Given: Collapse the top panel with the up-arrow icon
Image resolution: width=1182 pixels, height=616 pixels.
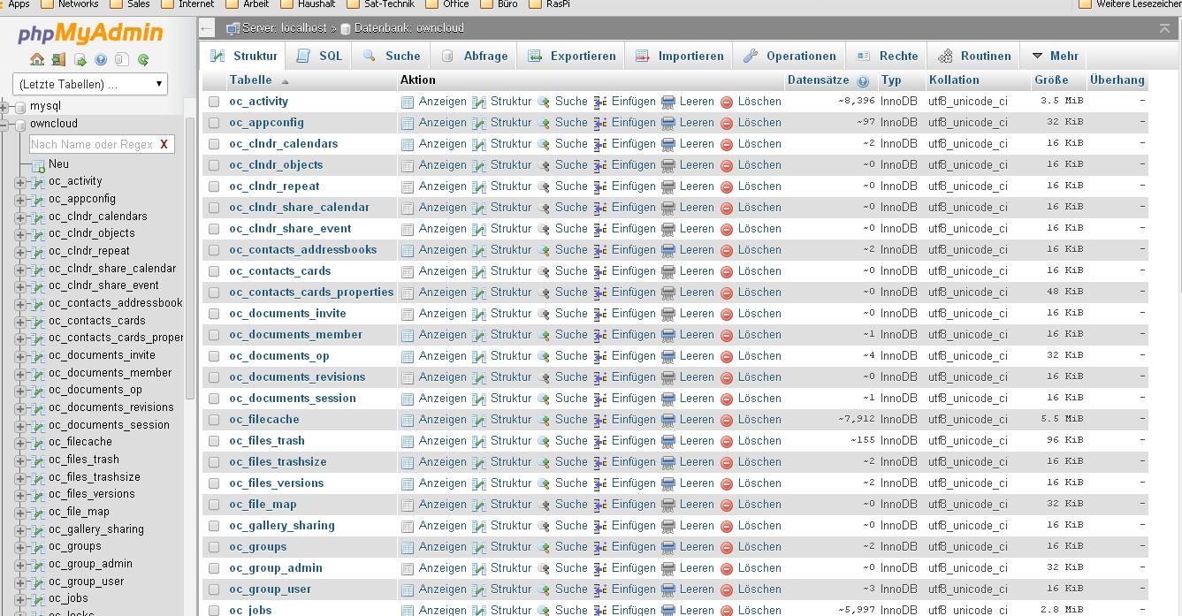Looking at the screenshot, I should 1164,28.
